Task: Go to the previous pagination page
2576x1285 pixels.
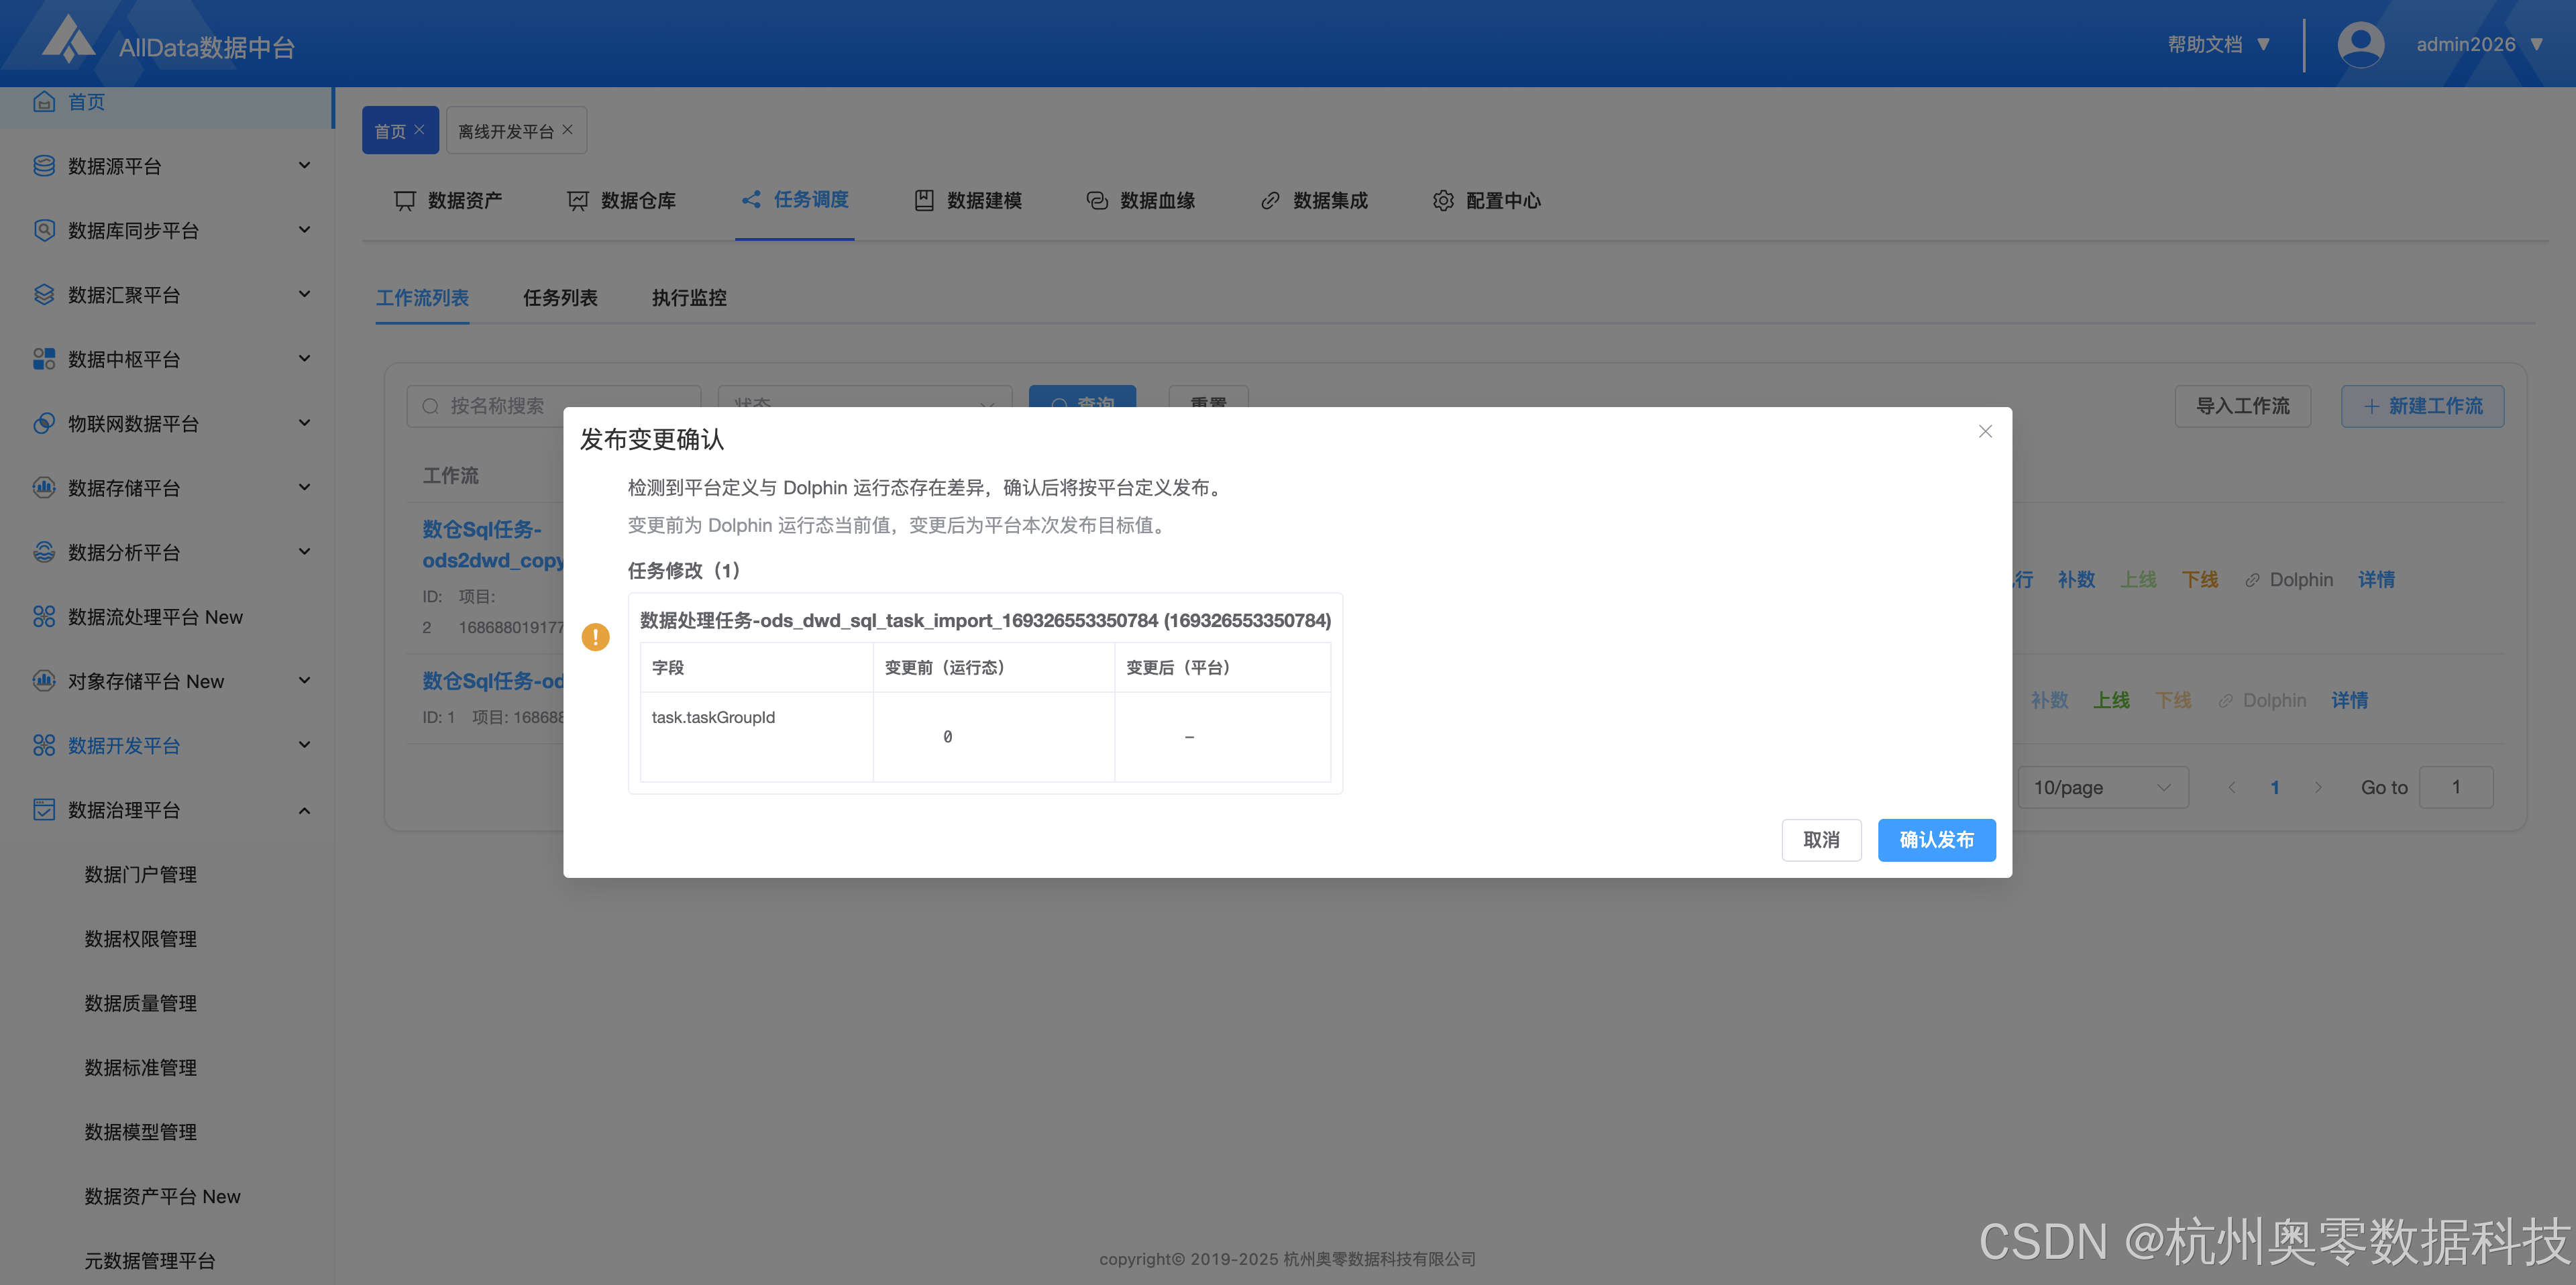Action: [2232, 788]
